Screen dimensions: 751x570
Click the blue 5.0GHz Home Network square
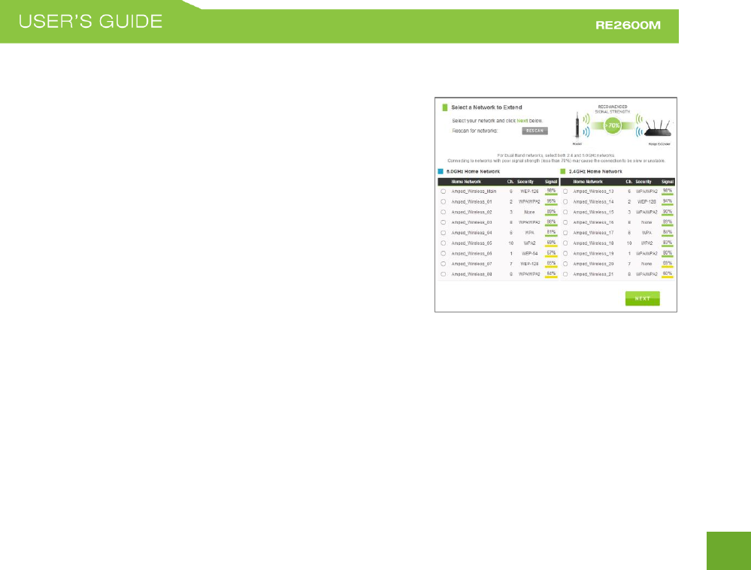[x=441, y=171]
